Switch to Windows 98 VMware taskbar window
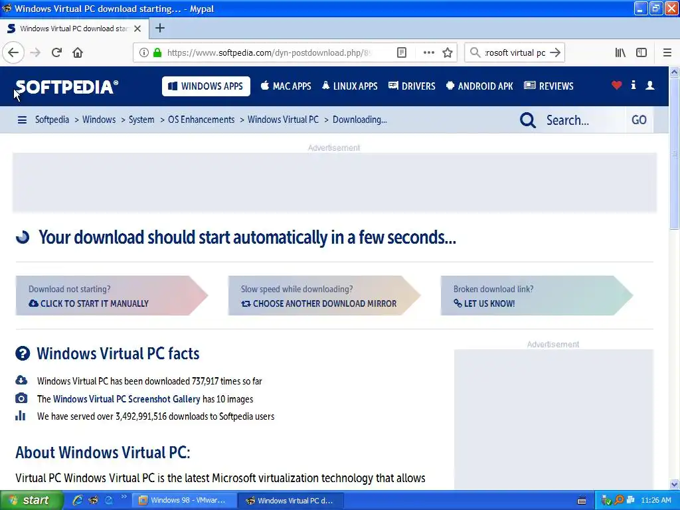The image size is (680, 510). pyautogui.click(x=184, y=501)
